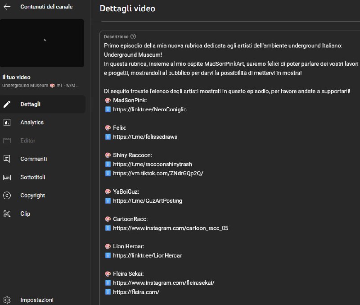This screenshot has height=305, width=360.
Task: Click the Copyright circle icon
Action: (7, 196)
